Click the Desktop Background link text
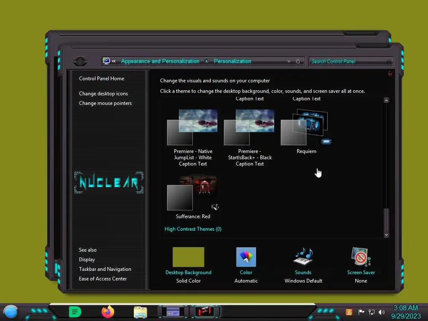428x321 pixels. click(189, 273)
